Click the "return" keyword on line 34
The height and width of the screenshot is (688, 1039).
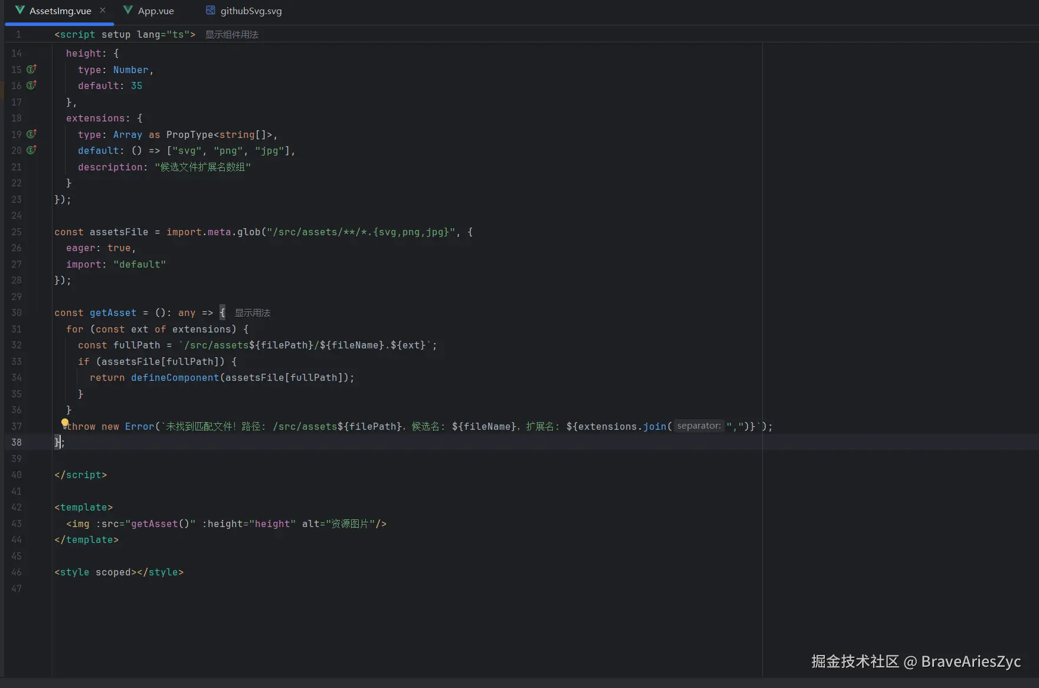(107, 378)
